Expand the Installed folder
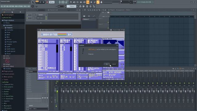Screen dimensions: 197x111 coord(8,69)
